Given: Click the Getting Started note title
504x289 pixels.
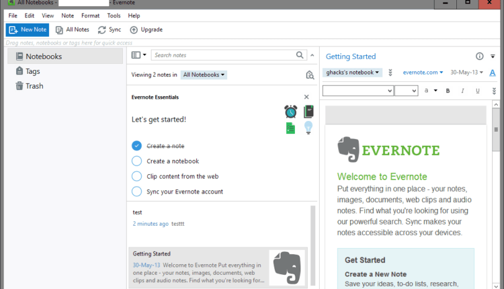Looking at the screenshot, I should click(351, 56).
